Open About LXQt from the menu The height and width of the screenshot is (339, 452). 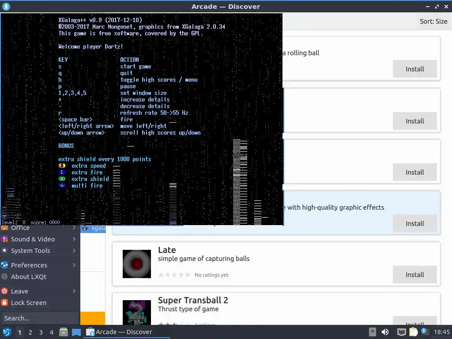pos(40,277)
